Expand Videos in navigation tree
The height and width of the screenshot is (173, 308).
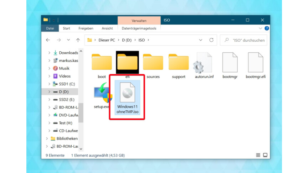point(49,76)
